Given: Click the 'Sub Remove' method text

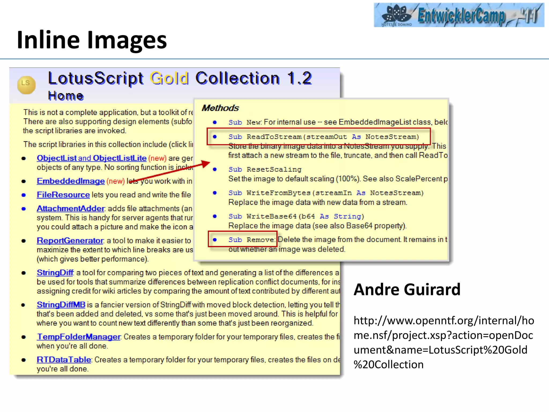Looking at the screenshot, I should pos(251,240).
